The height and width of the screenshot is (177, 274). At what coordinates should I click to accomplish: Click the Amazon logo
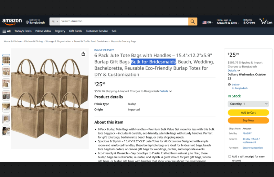[x=12, y=22]
